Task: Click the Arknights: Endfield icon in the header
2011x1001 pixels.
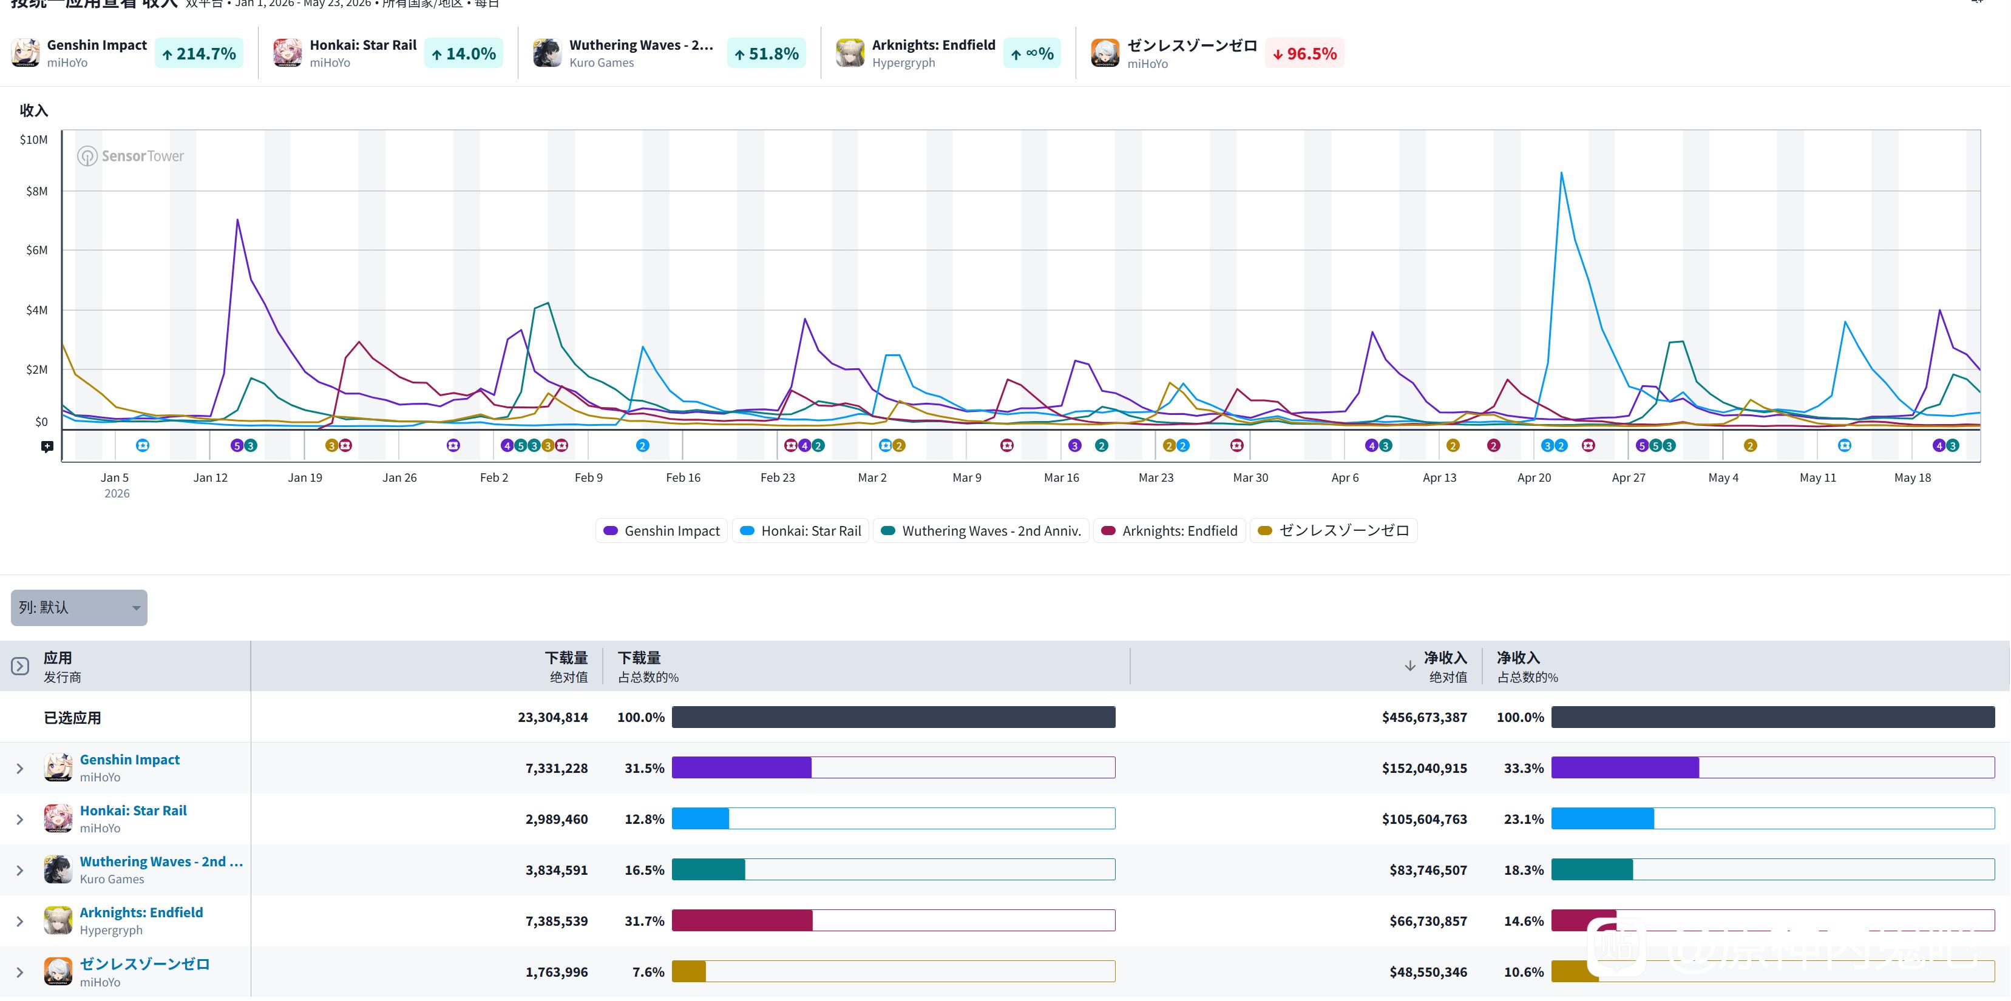Action: [850, 53]
